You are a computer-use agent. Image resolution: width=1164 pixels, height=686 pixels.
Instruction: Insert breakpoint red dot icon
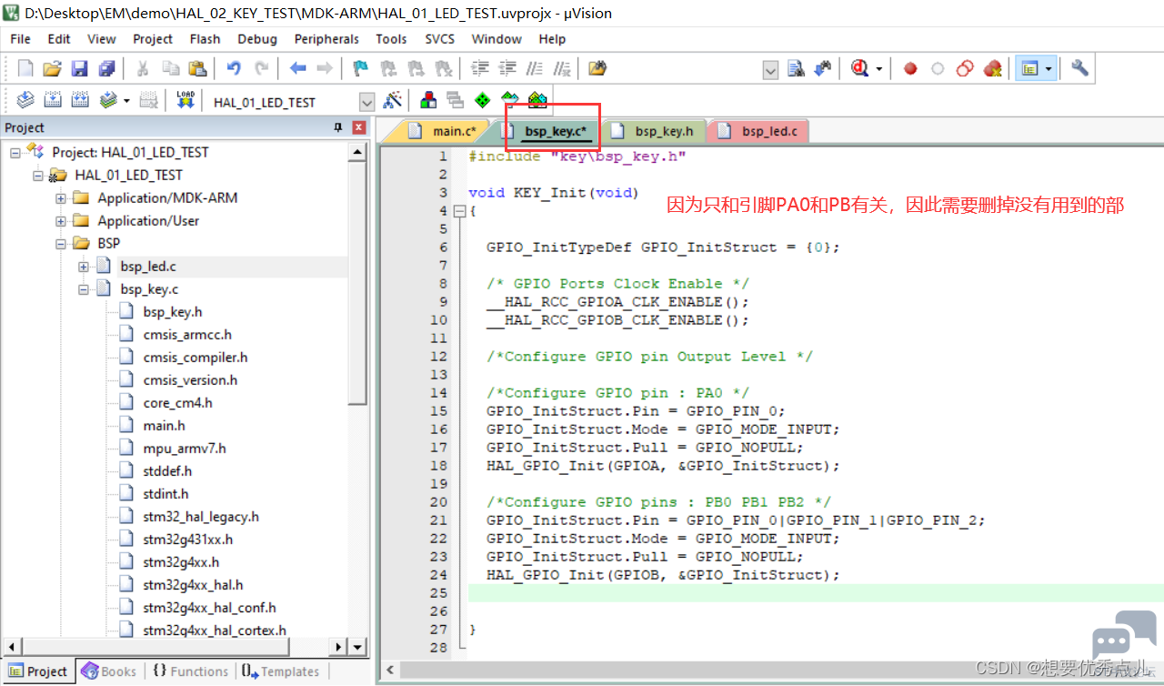910,68
